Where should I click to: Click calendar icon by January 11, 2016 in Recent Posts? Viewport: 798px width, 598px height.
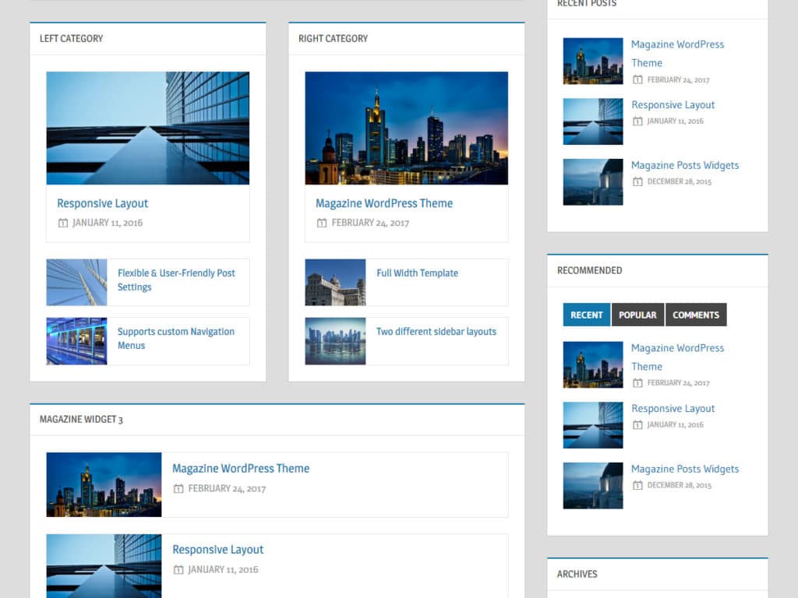pos(637,121)
